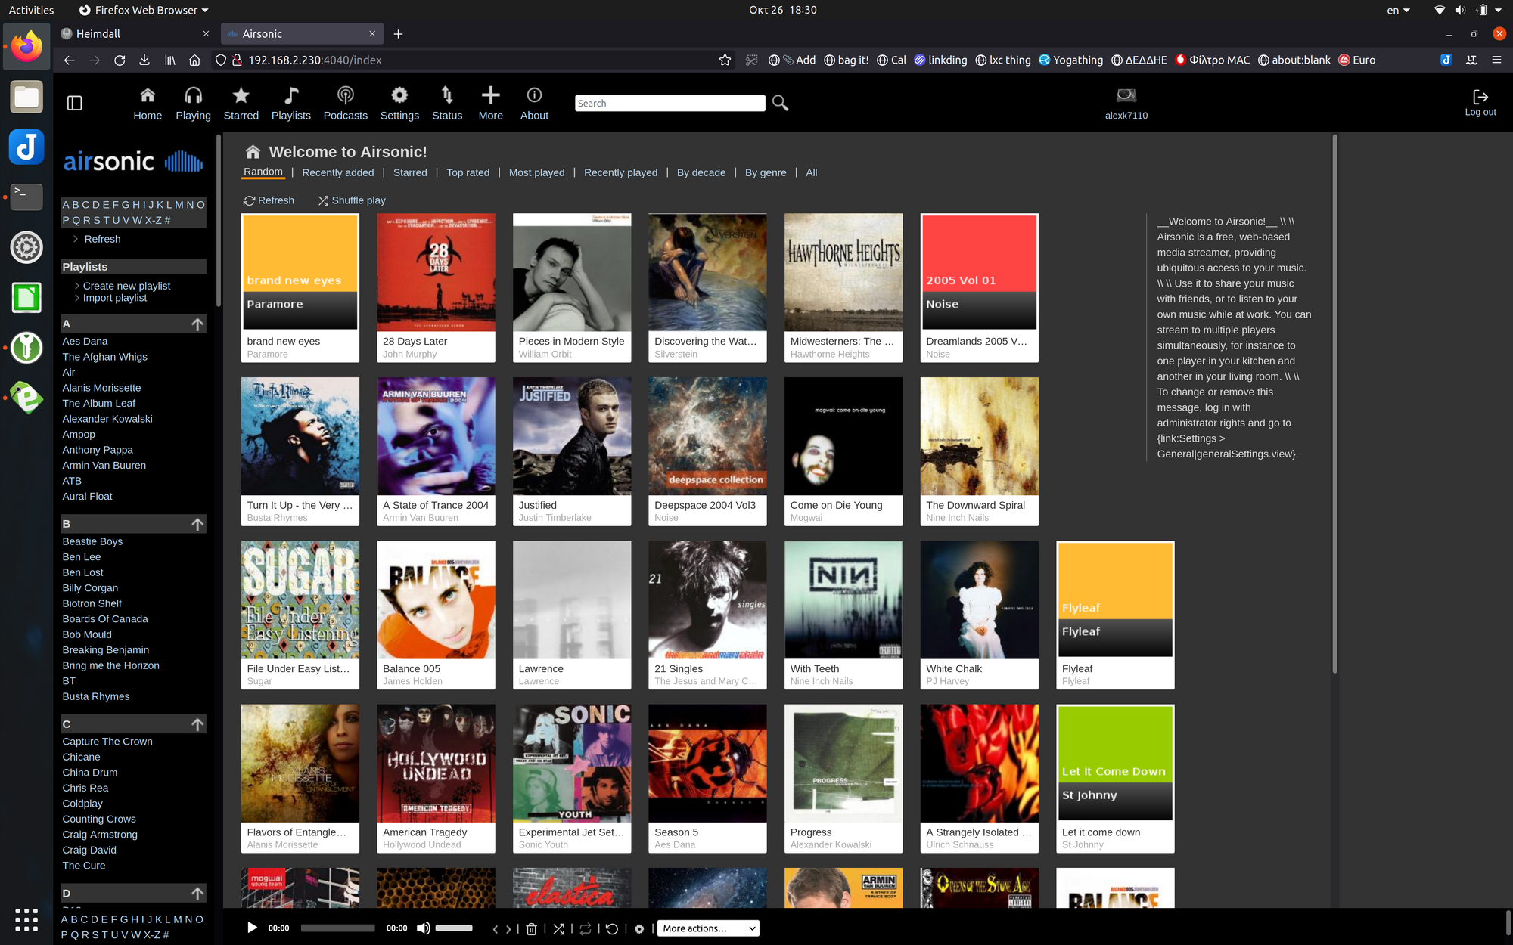Click the White Chalk album title
The image size is (1513, 945).
click(x=954, y=668)
